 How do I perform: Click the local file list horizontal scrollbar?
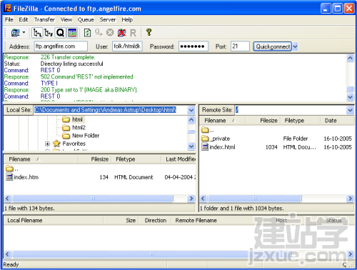tap(93, 199)
